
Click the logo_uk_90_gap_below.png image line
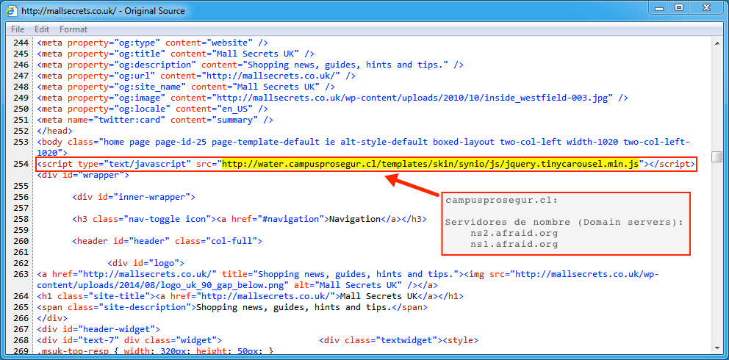(348, 279)
